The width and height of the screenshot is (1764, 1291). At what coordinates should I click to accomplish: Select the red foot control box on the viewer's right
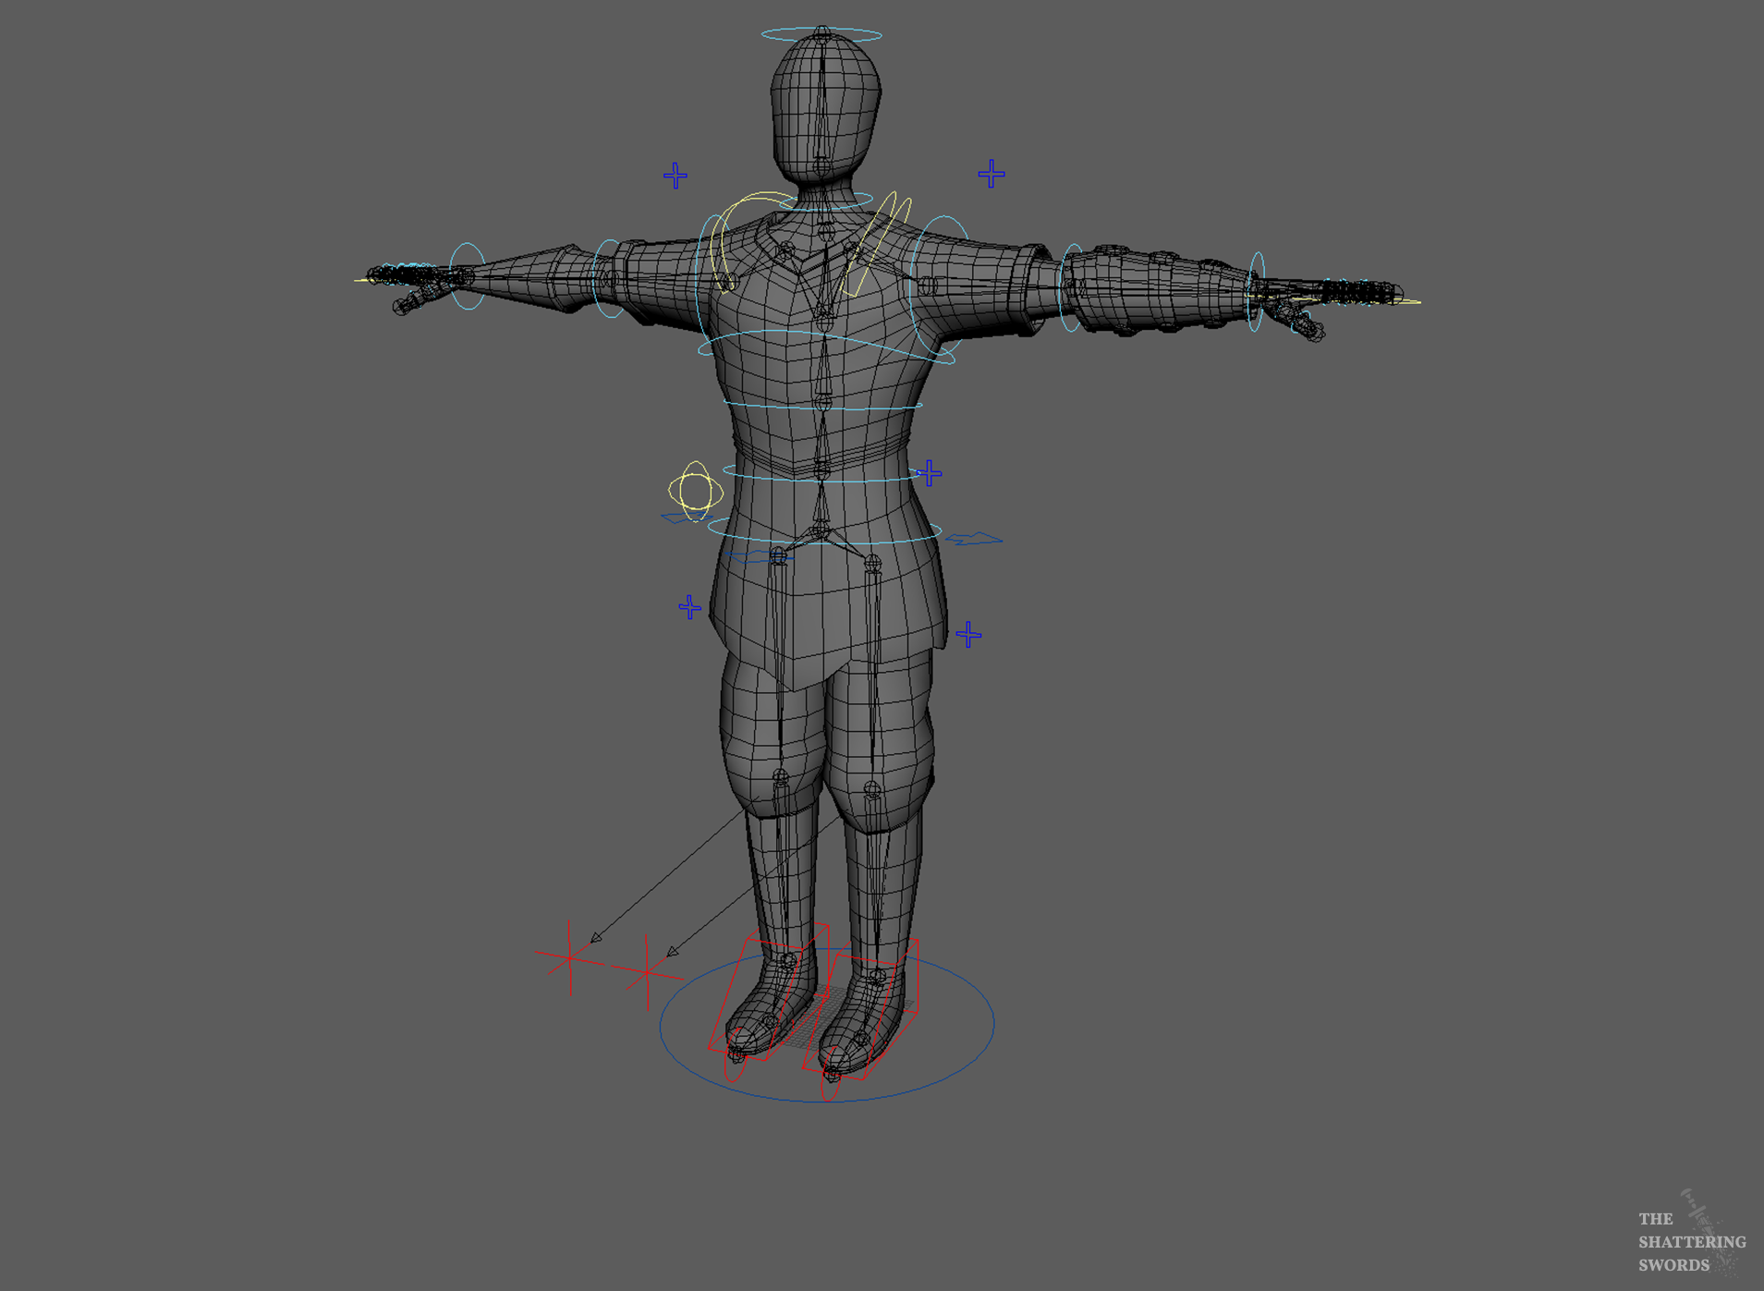tap(861, 1009)
